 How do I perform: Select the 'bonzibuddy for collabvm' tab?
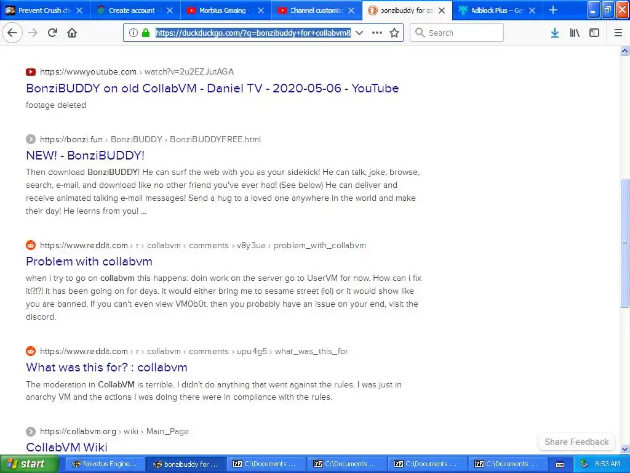click(407, 10)
